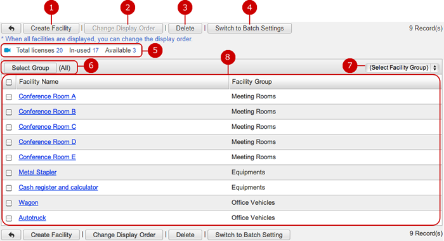The height and width of the screenshot is (241, 444).
Task: Open the Select Facility Group dropdown
Action: tap(402, 68)
